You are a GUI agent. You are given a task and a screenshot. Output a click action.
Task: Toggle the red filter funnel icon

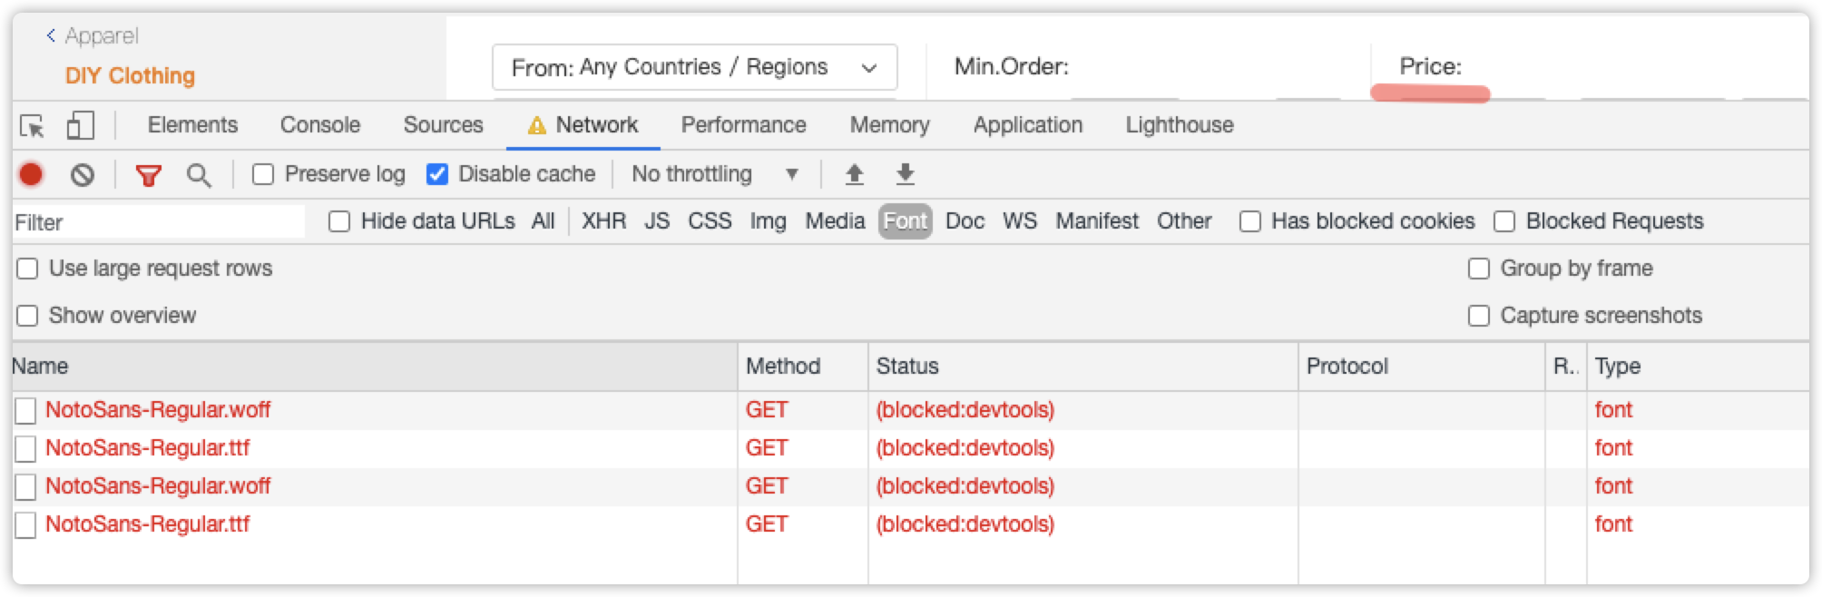(148, 175)
